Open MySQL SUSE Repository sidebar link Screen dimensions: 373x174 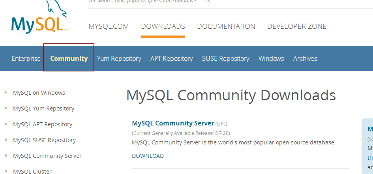(x=45, y=140)
